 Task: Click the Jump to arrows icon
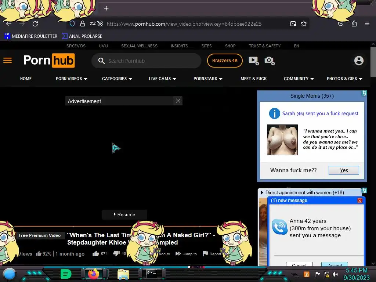tap(178, 254)
